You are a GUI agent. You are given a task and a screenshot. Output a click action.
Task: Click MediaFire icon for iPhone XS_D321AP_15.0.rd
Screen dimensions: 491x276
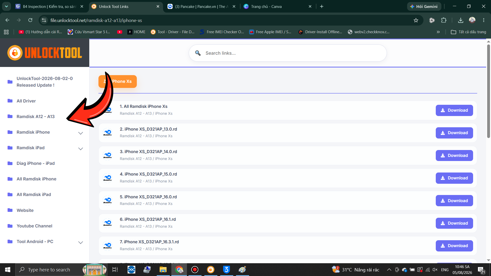(108, 178)
